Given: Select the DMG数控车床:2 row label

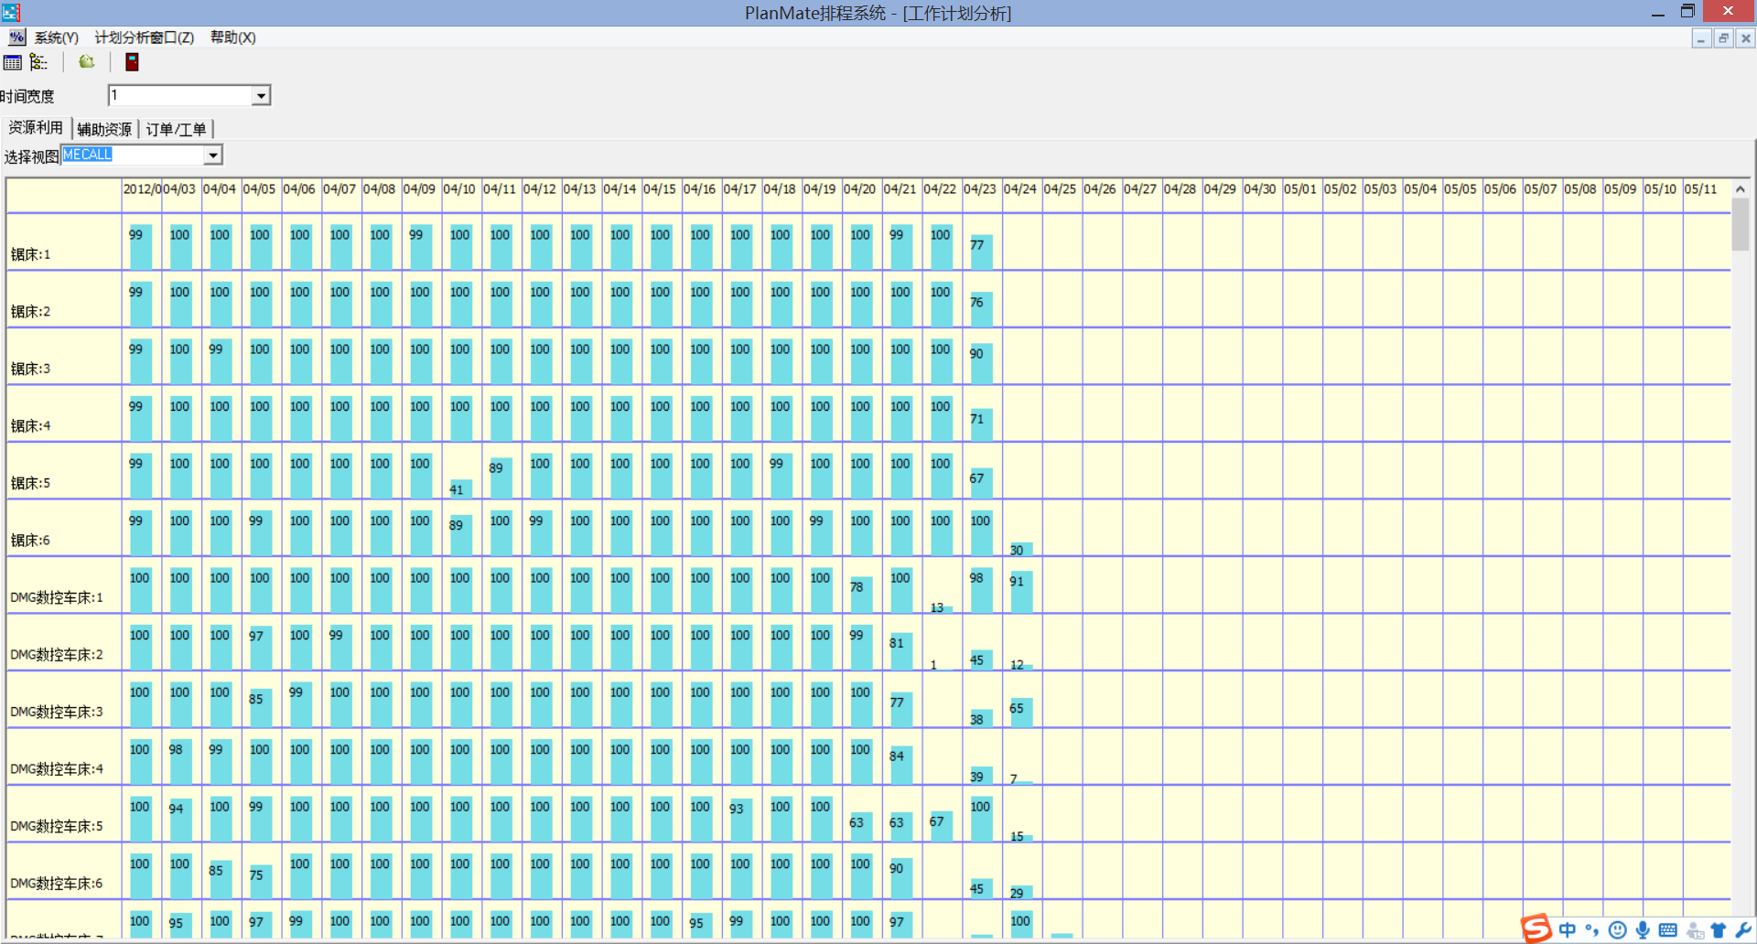Looking at the screenshot, I should tap(57, 655).
